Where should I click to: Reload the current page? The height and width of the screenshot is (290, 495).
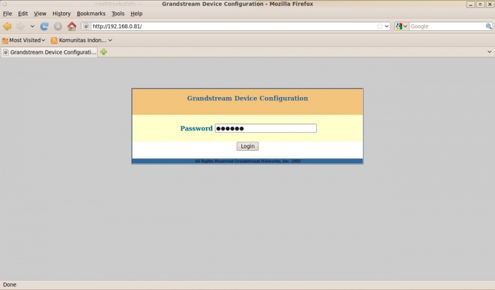(x=45, y=27)
